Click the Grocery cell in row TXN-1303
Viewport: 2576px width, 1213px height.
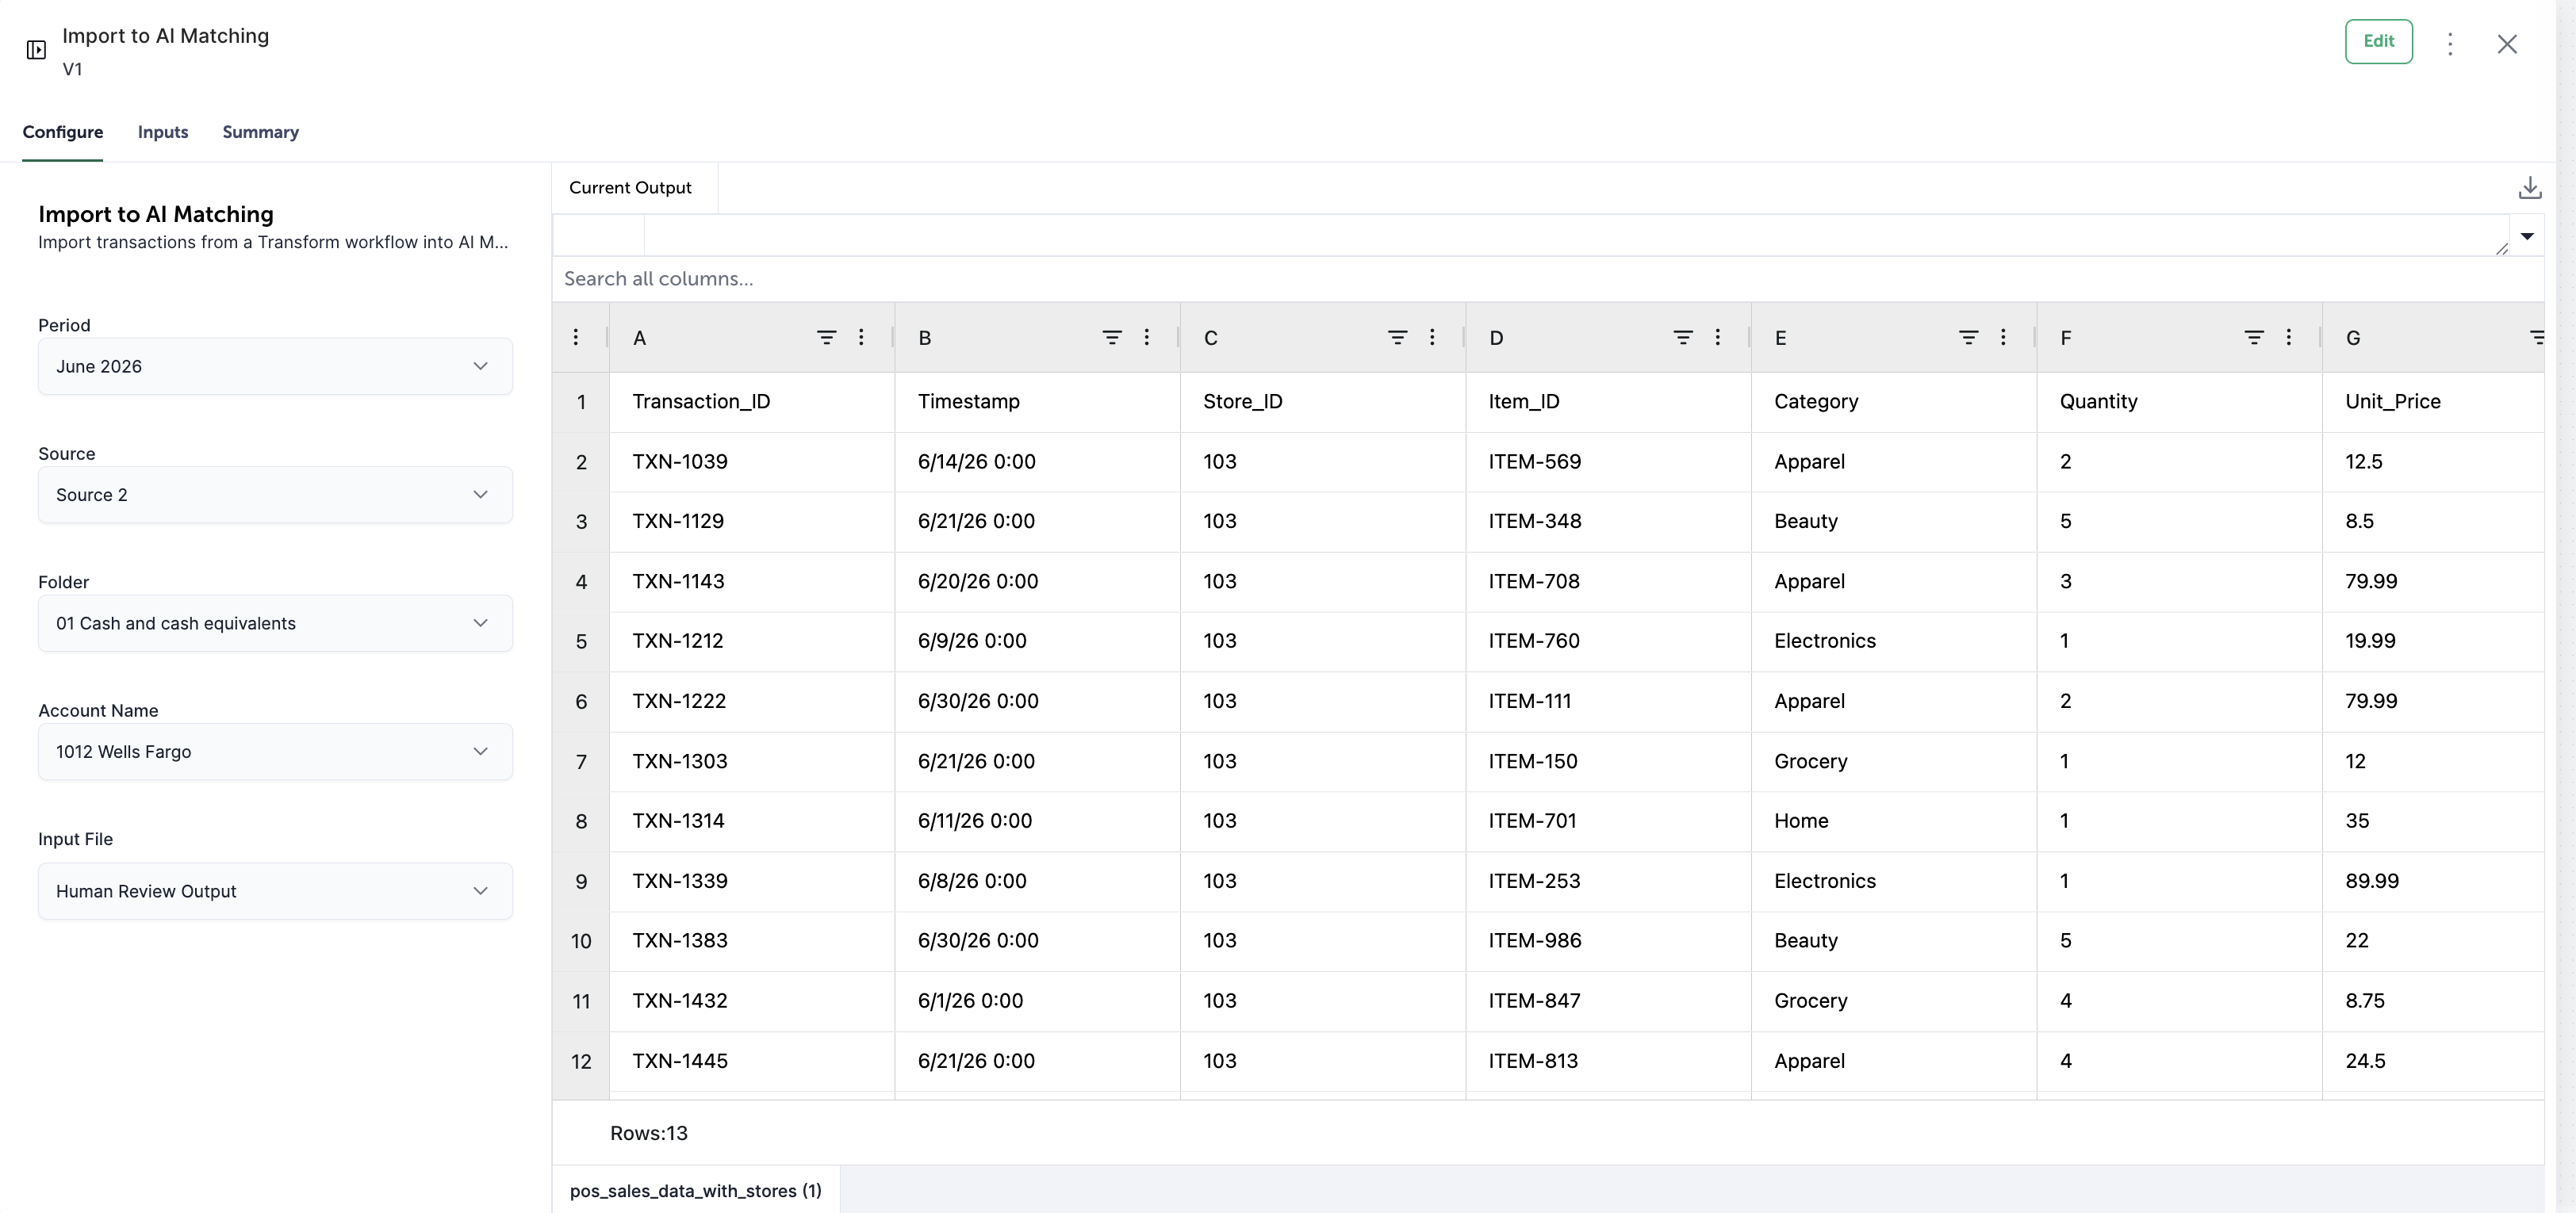pyautogui.click(x=1893, y=762)
